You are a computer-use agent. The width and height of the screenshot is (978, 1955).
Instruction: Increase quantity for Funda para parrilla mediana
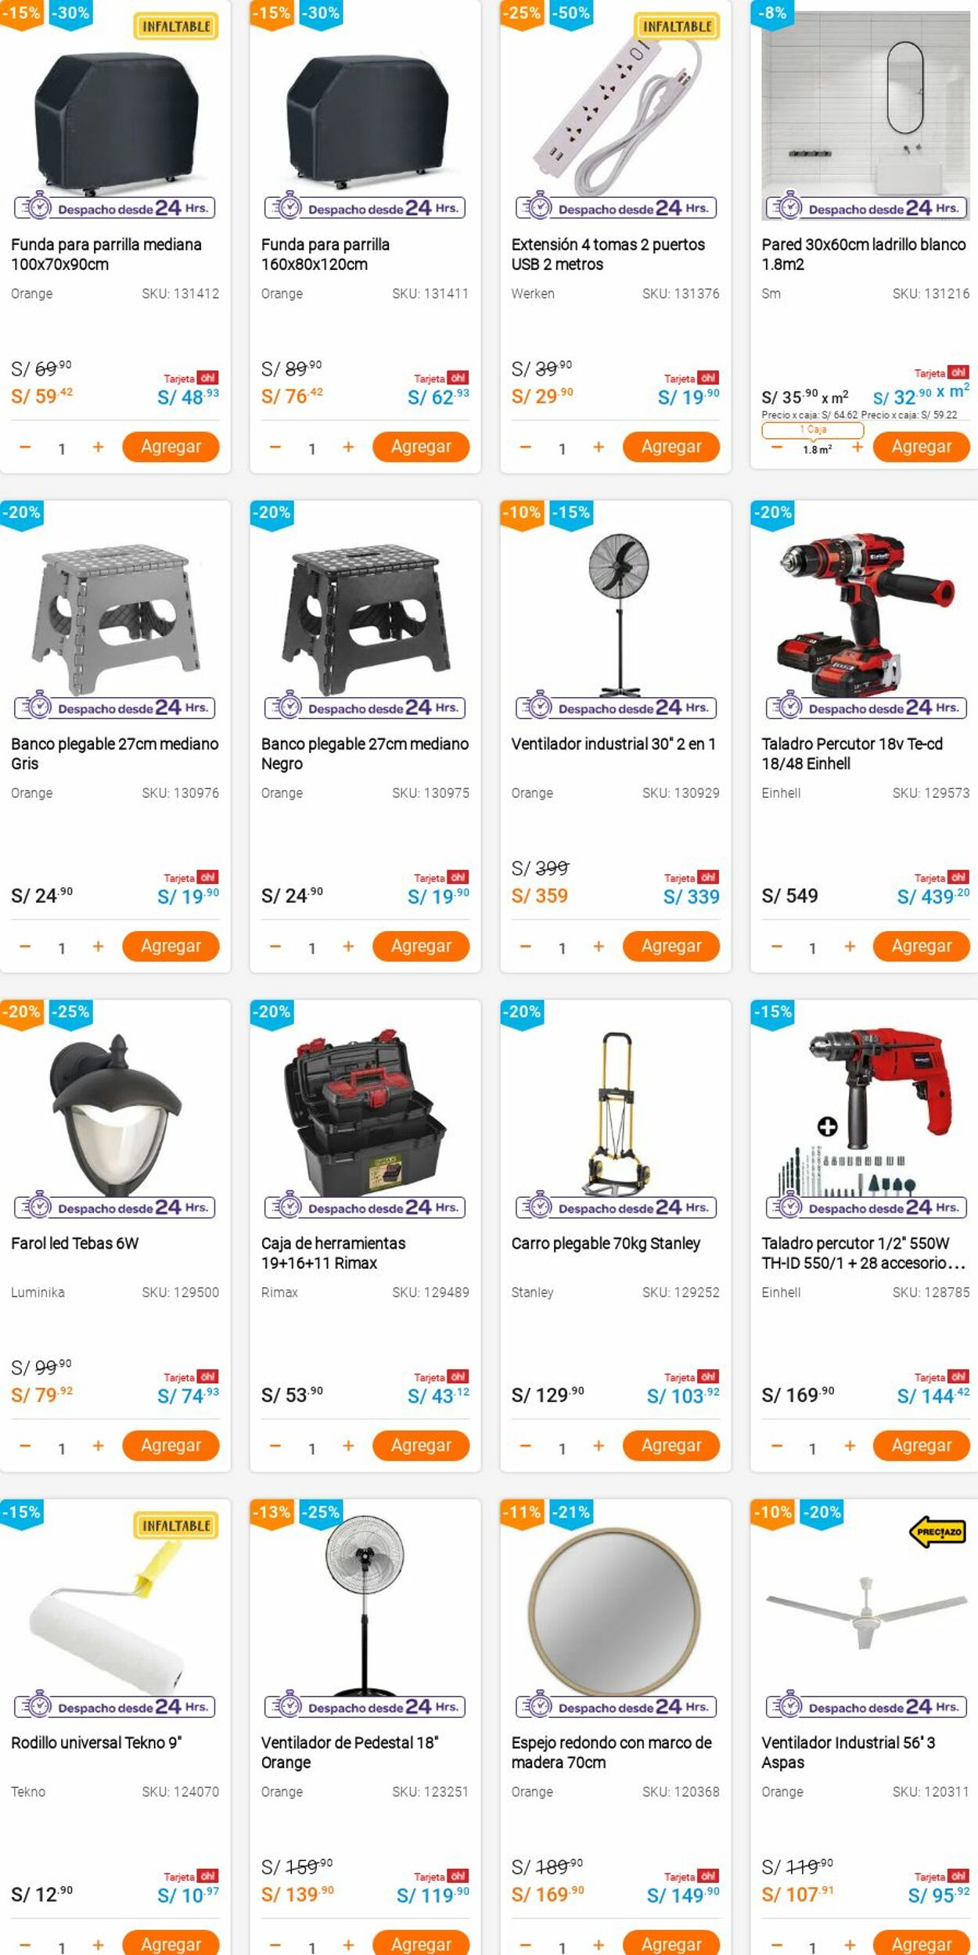pos(98,447)
